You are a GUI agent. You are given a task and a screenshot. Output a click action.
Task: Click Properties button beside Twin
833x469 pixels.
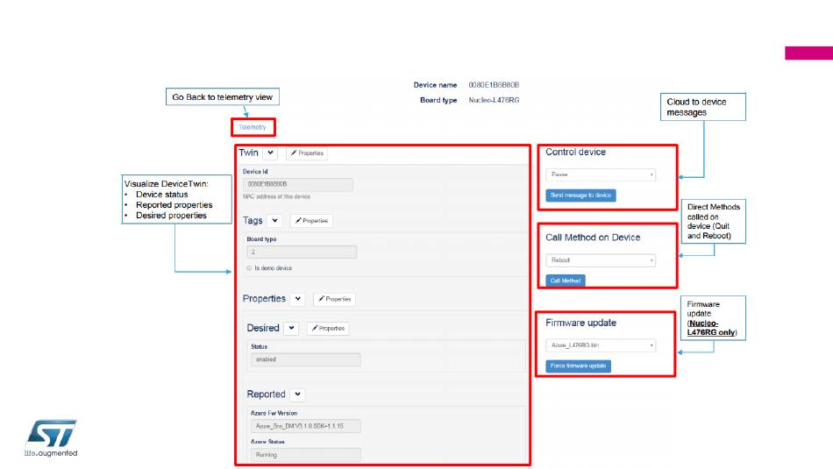(307, 153)
